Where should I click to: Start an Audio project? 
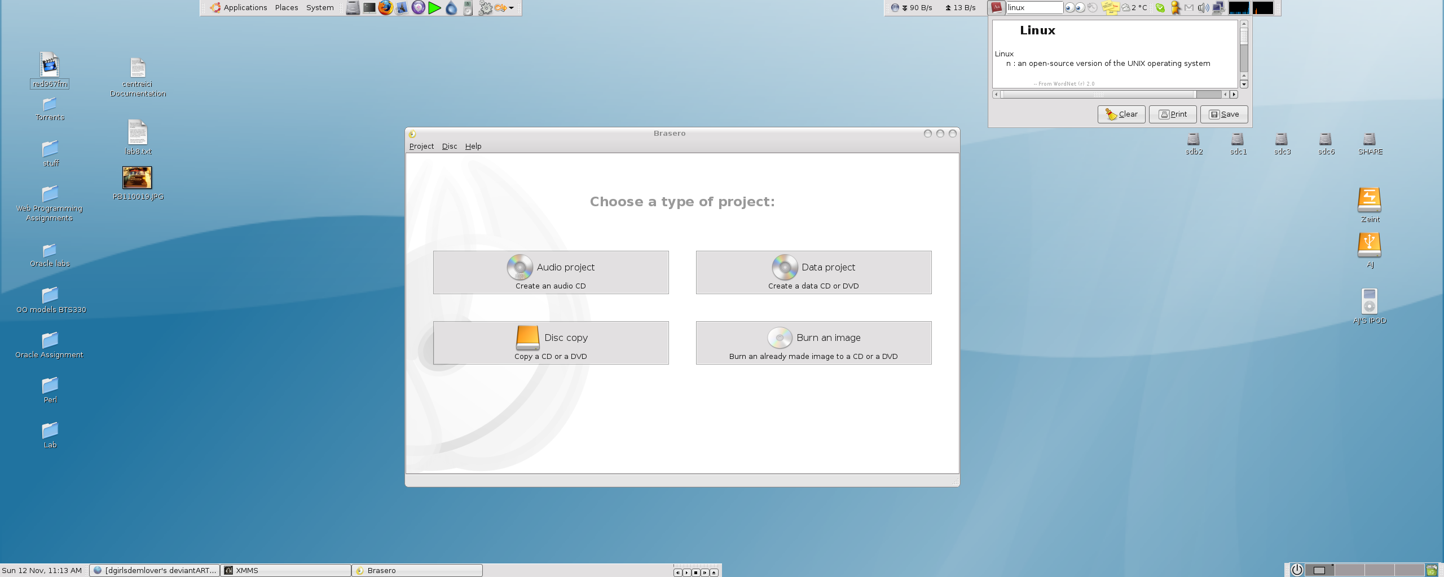(x=551, y=272)
